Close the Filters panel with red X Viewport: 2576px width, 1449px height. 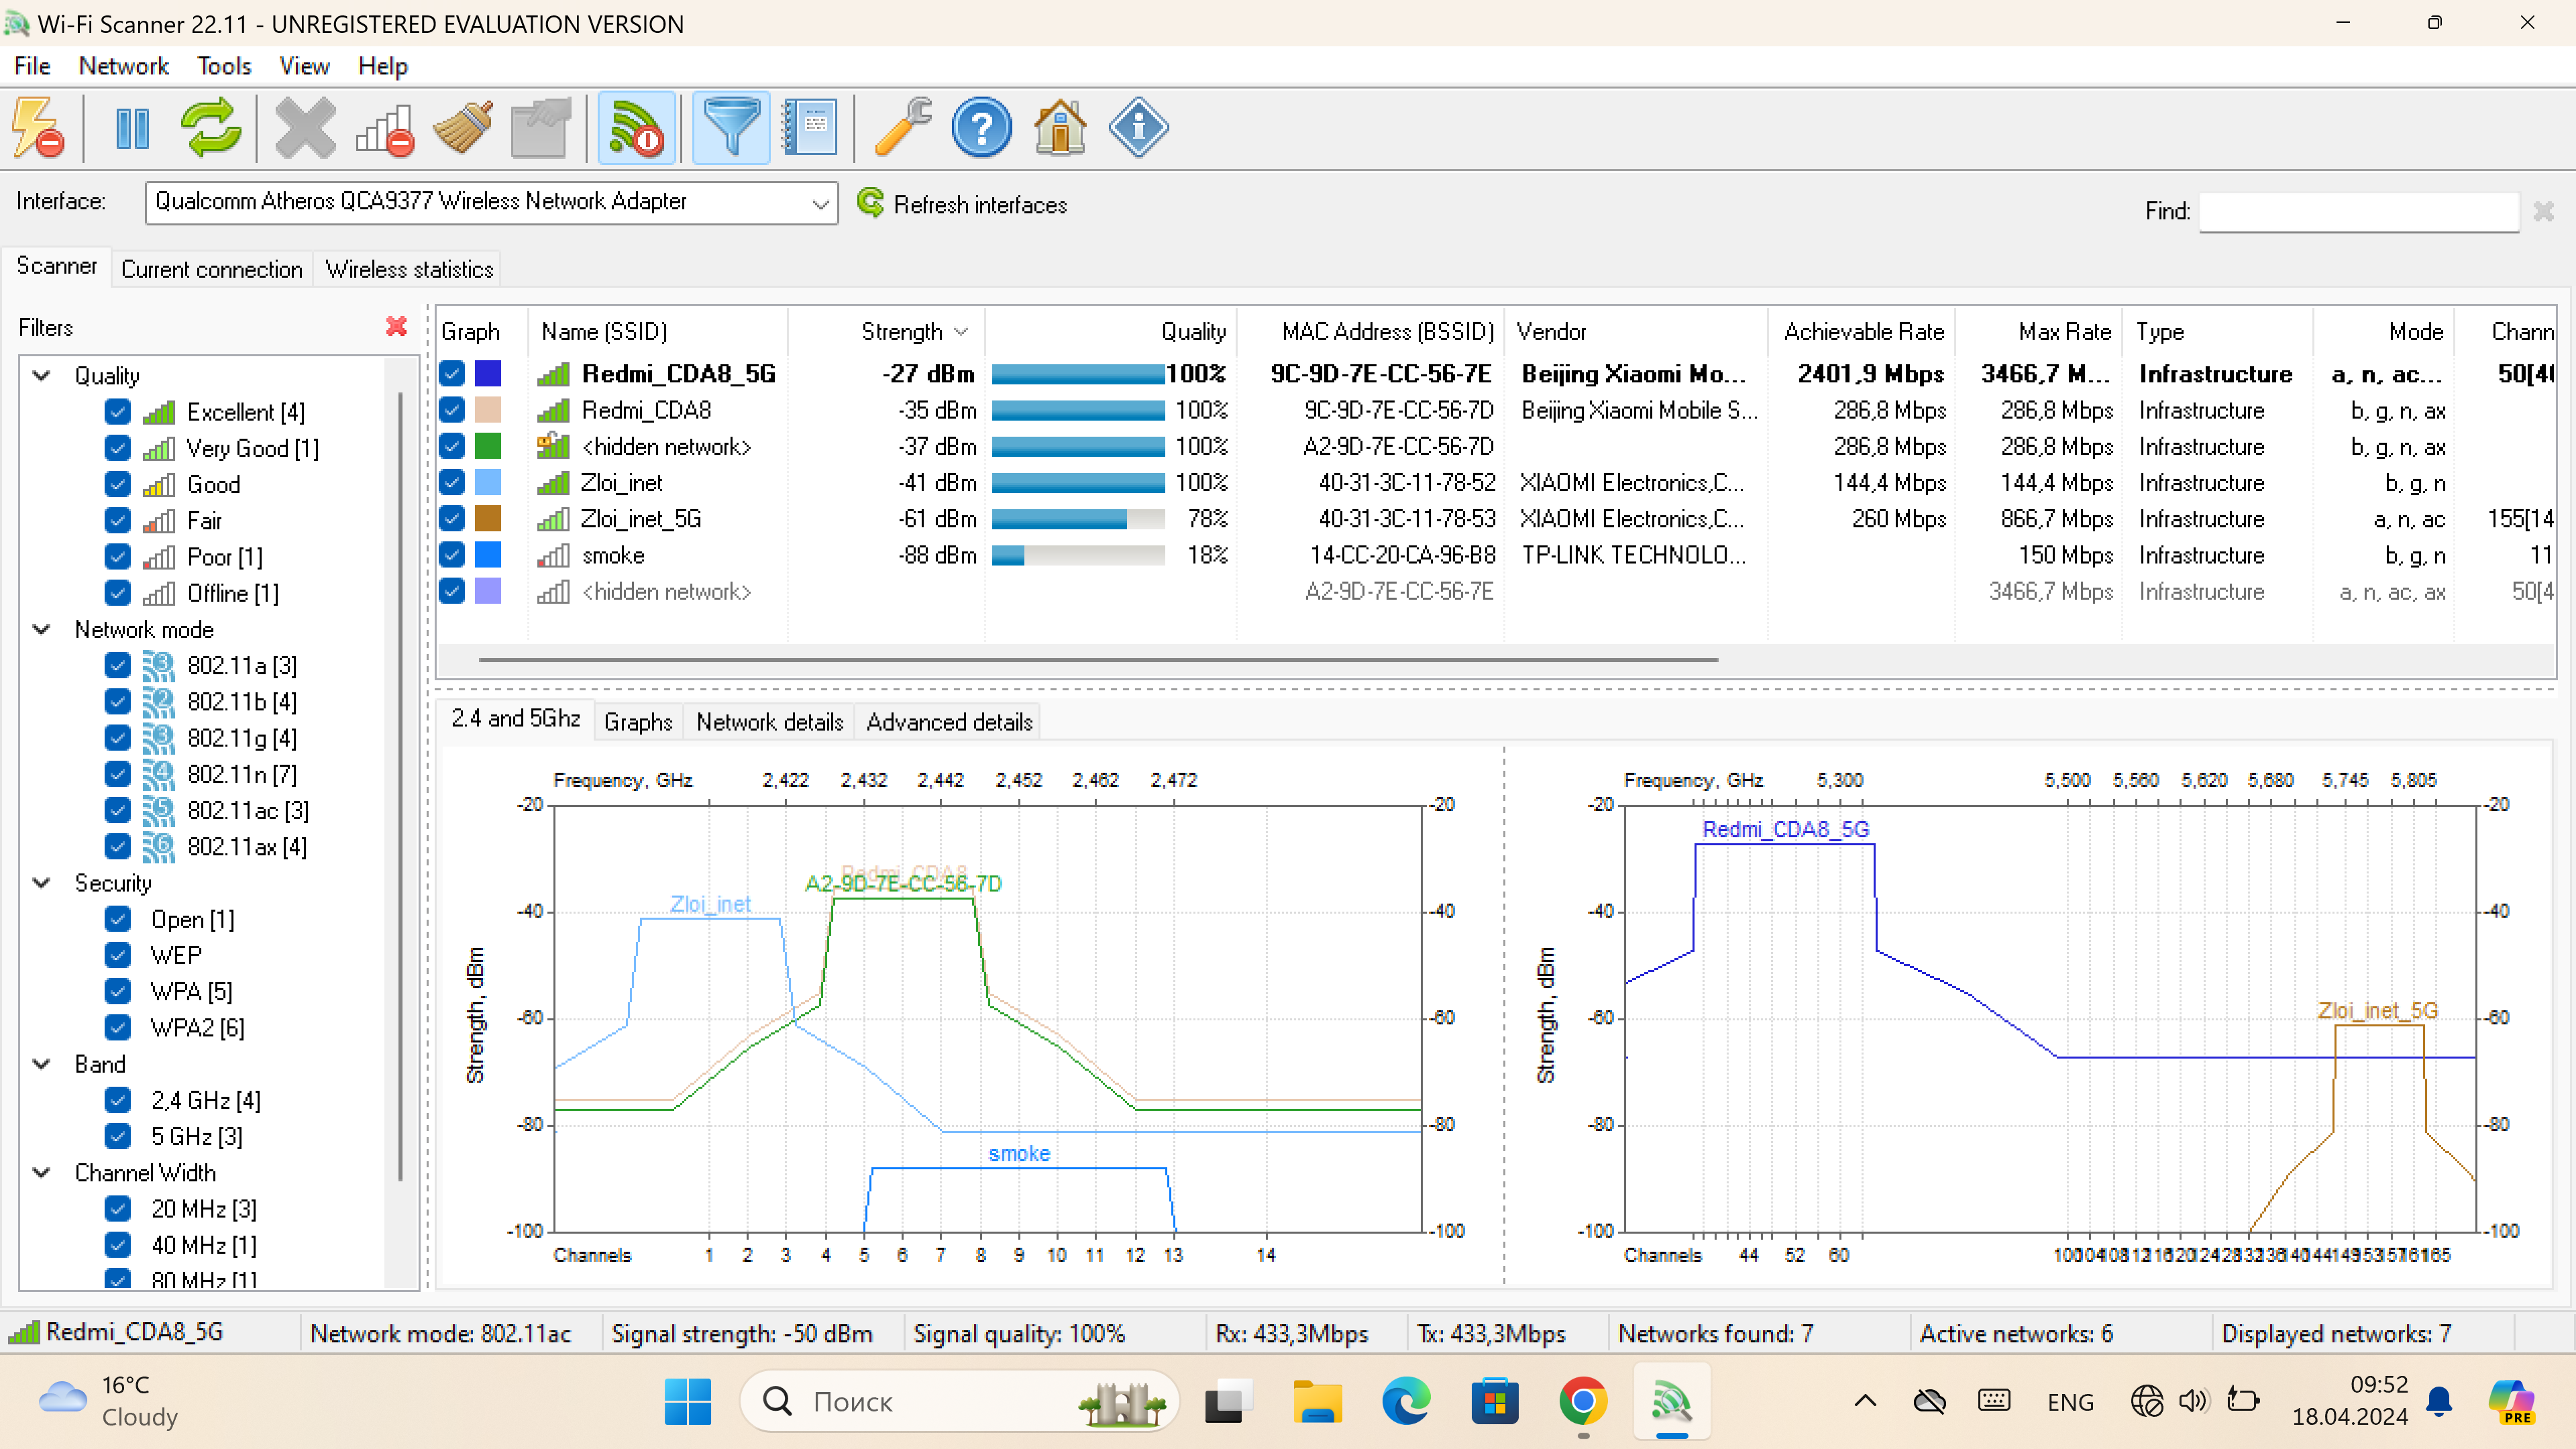pyautogui.click(x=396, y=326)
